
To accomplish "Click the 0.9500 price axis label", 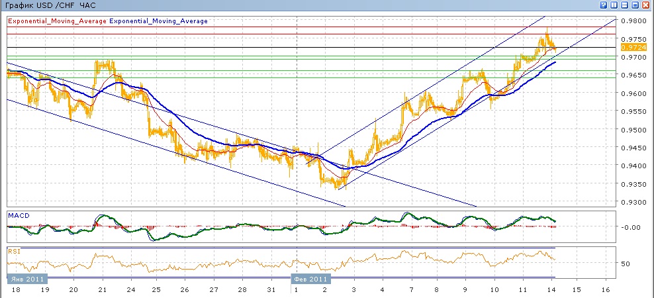I will pyautogui.click(x=631, y=130).
